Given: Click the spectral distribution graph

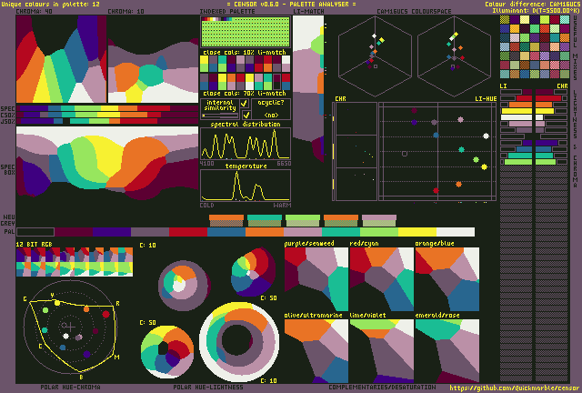Looking at the screenshot, I should [x=246, y=144].
